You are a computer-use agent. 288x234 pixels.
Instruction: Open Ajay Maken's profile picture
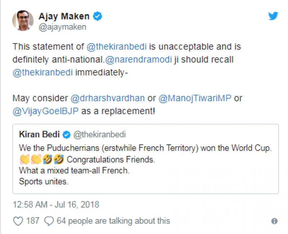click(x=23, y=20)
